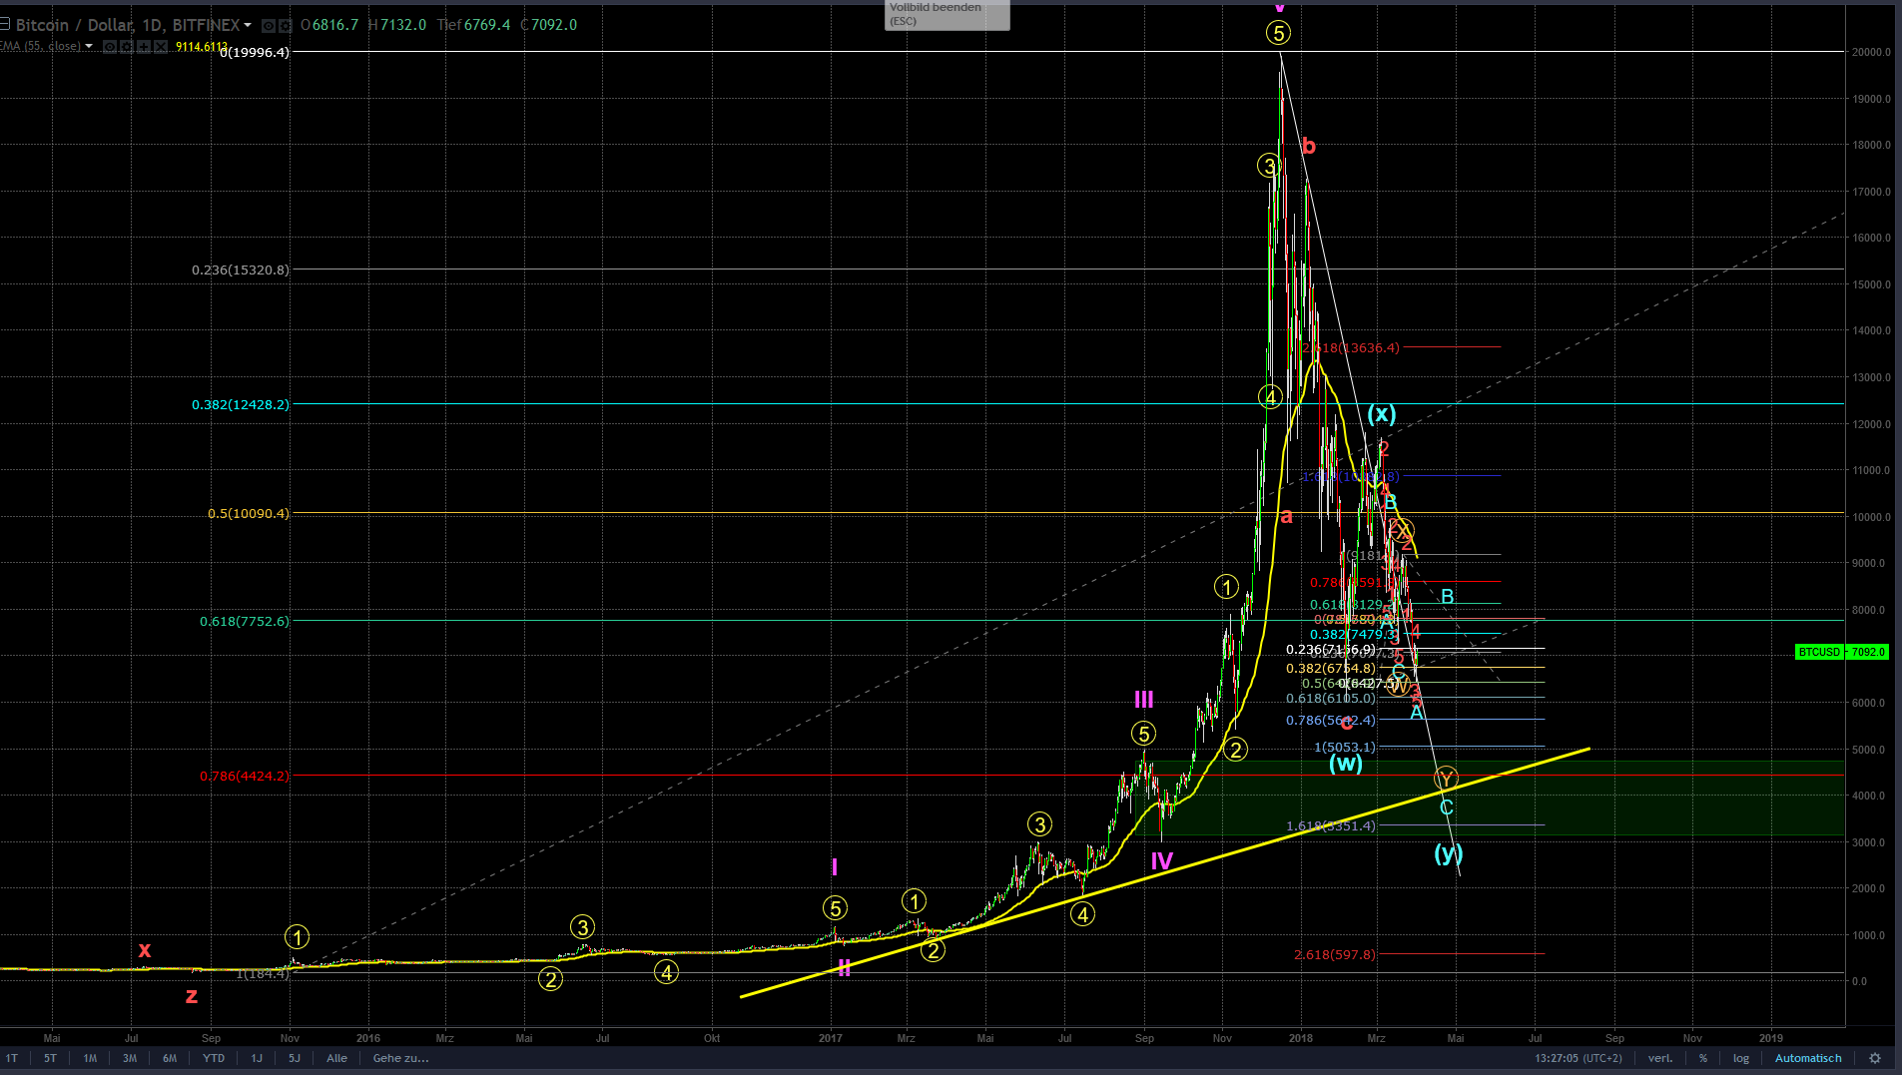The height and width of the screenshot is (1075, 1902).
Task: Select the YTD time range
Action: pos(214,1058)
